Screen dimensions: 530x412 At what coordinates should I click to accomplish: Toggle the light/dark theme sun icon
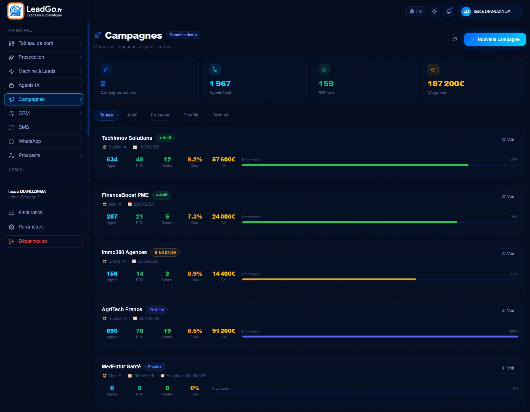434,11
